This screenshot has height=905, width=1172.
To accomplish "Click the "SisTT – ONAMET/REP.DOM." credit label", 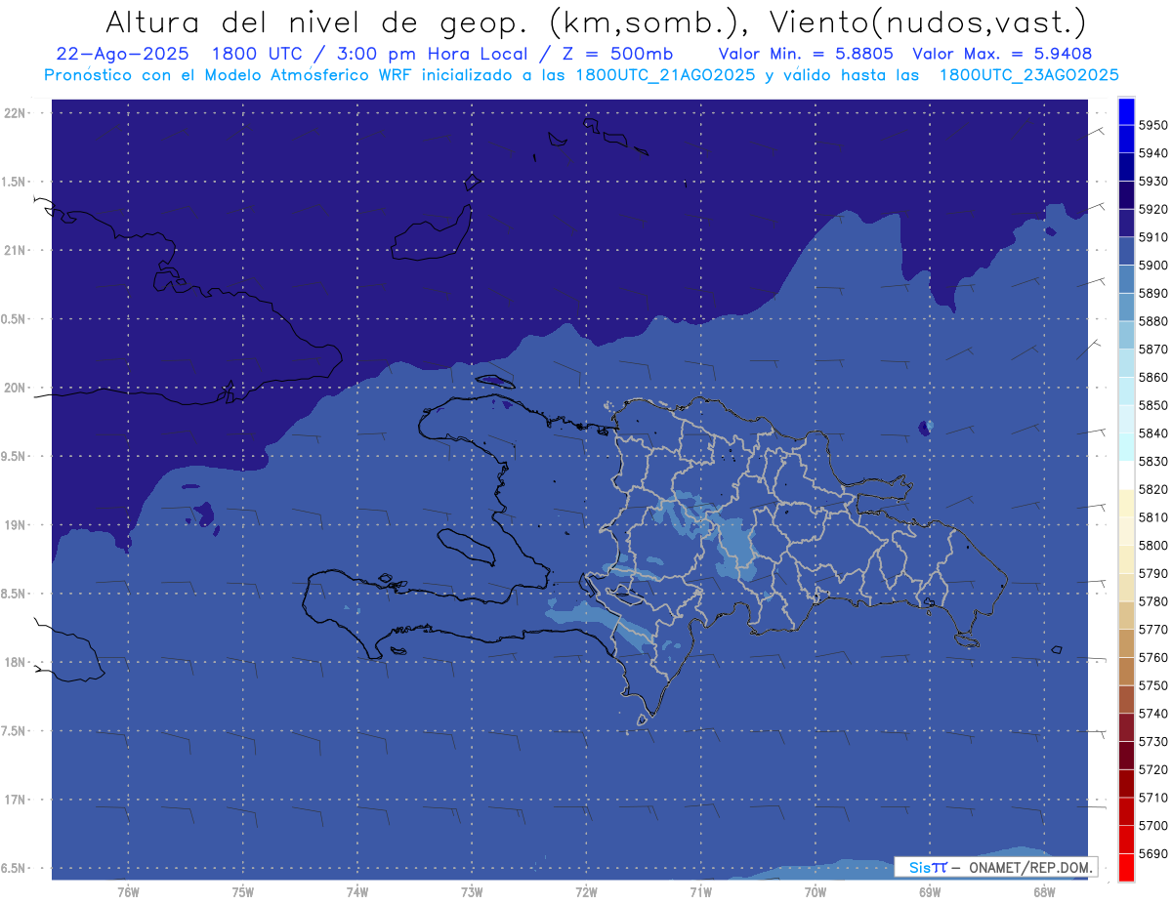I will [x=995, y=867].
